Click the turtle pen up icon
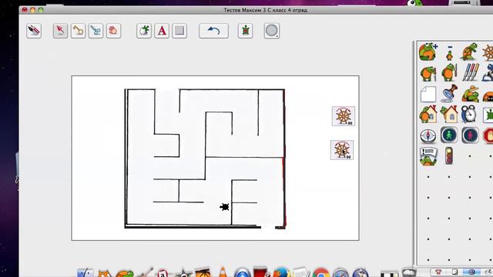Screen dimensions: 493x277 coord(449,72)
